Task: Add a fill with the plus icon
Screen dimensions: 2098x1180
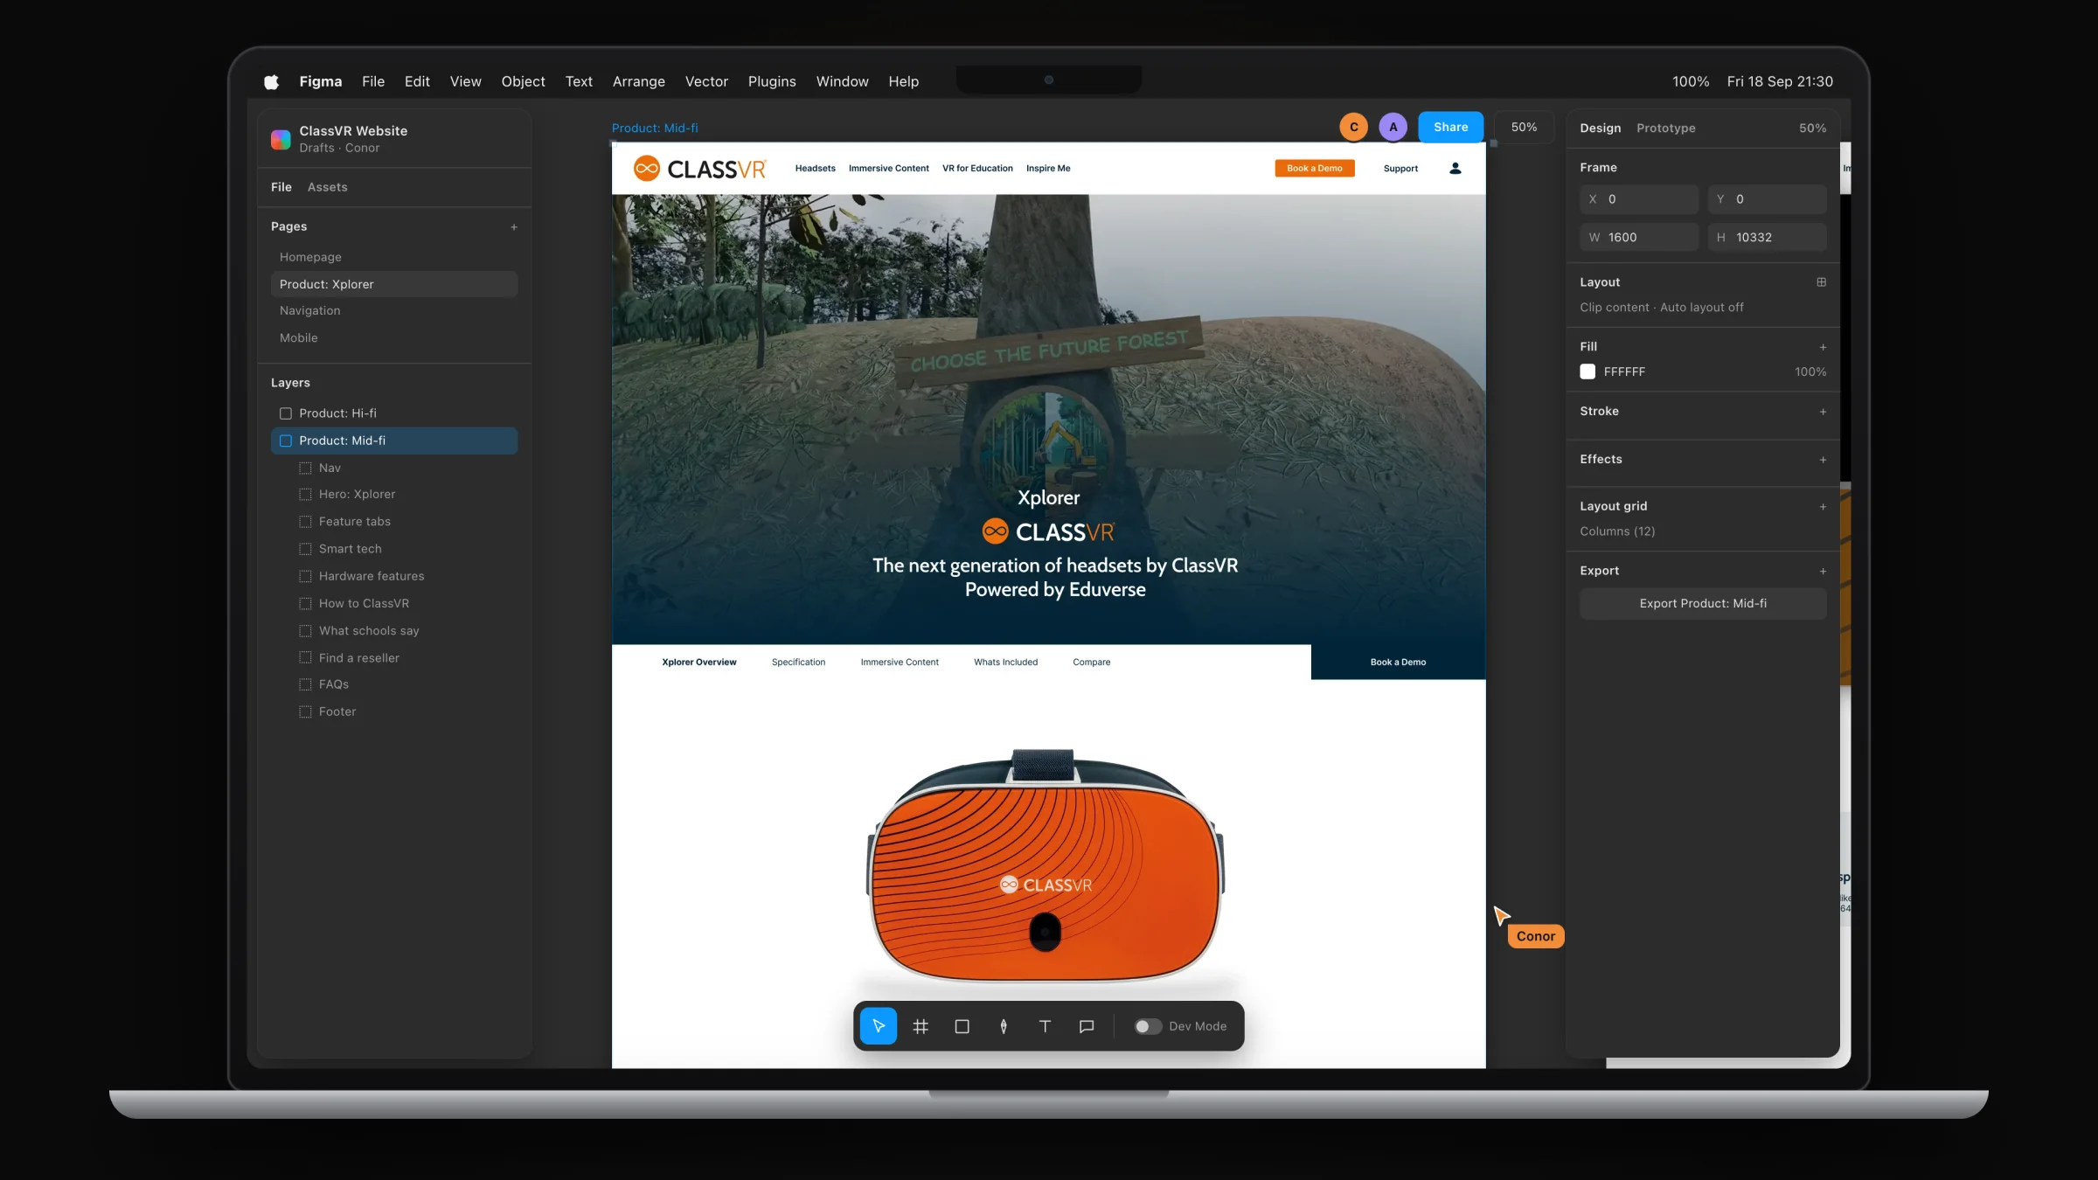Action: (x=1823, y=347)
